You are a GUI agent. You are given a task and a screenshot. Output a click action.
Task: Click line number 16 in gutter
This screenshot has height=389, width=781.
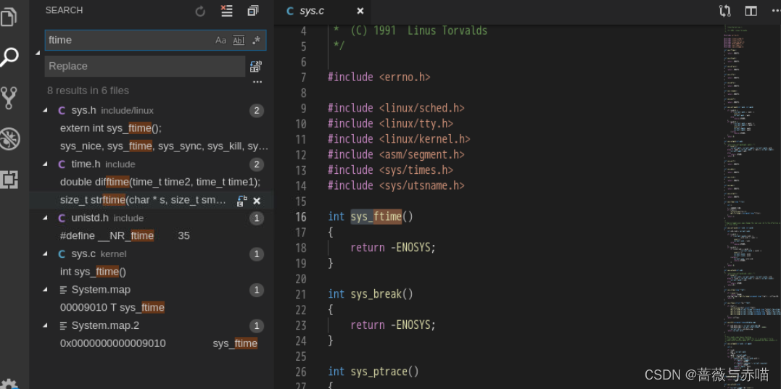coord(301,217)
